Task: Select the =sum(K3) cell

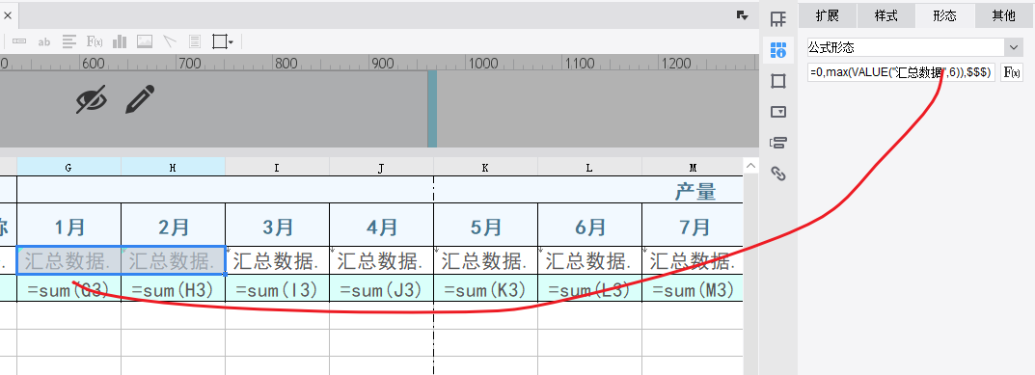Action: point(486,288)
